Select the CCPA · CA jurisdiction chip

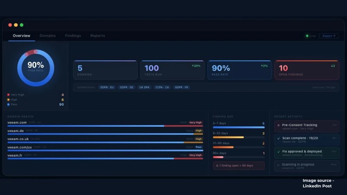(x=162, y=87)
